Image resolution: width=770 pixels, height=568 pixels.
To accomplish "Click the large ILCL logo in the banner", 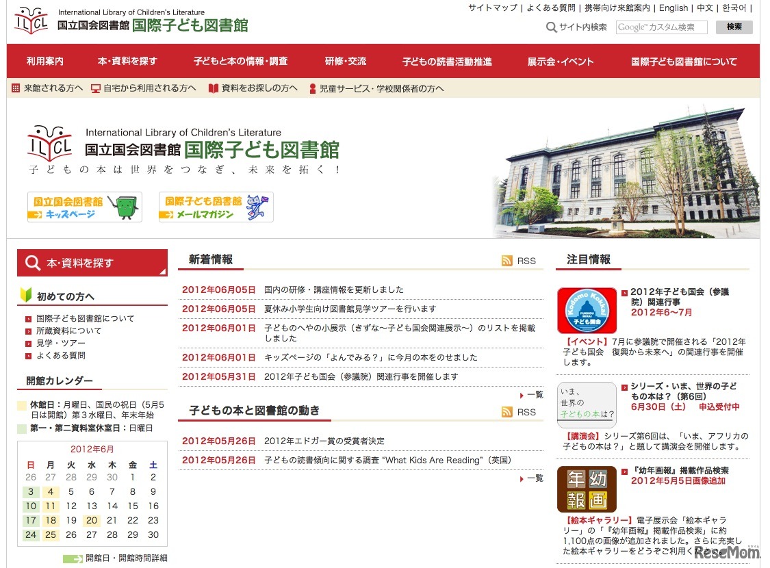I will tap(49, 143).
